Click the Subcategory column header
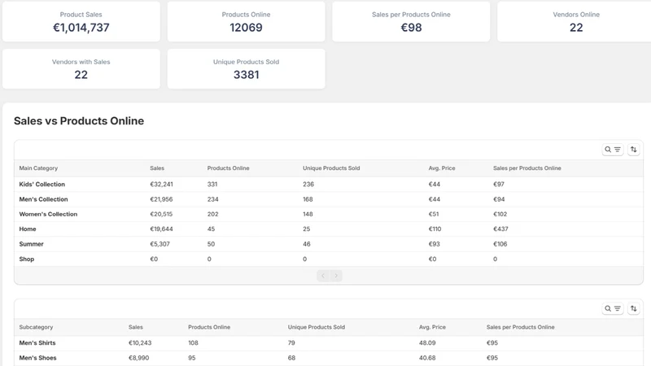Viewport: 651px width, 366px height. tap(36, 327)
